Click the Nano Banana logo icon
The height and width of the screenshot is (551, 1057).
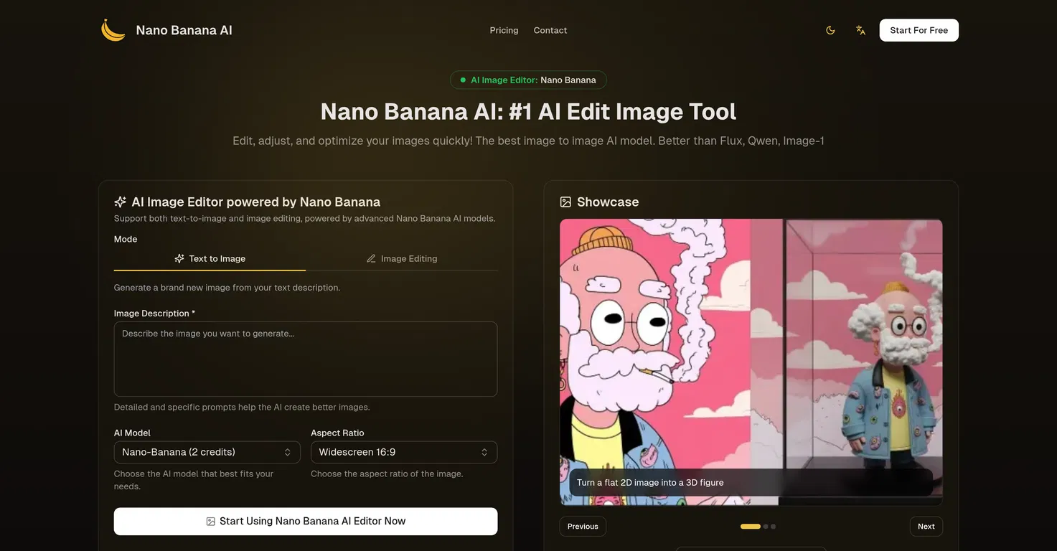tap(113, 30)
